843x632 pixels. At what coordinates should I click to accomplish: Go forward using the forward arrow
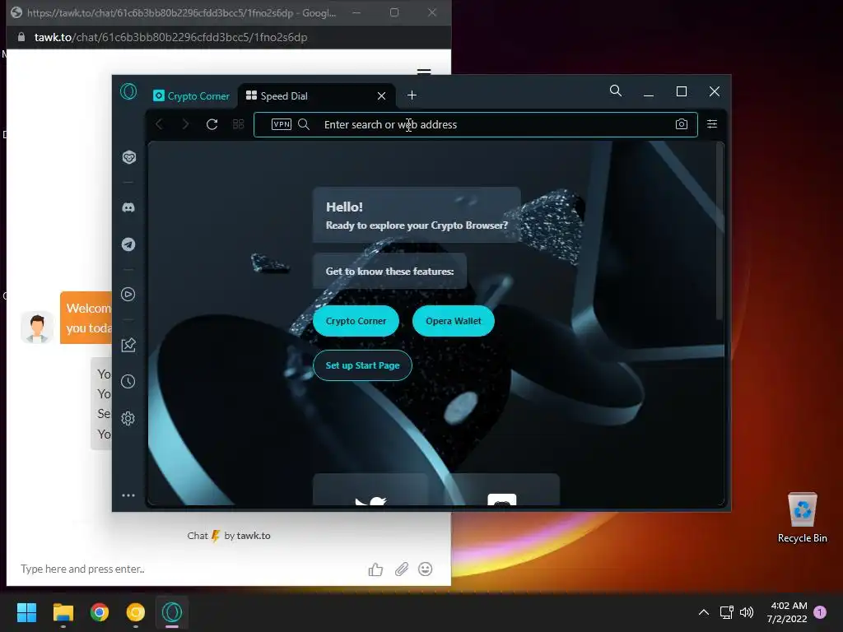click(185, 124)
